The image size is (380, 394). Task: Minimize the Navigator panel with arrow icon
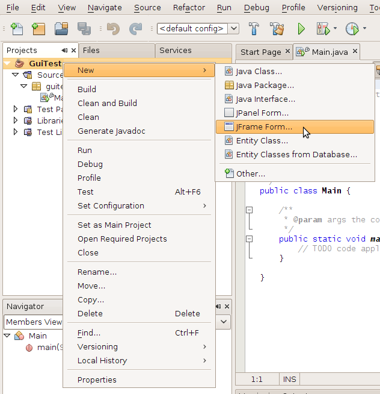tap(218, 306)
